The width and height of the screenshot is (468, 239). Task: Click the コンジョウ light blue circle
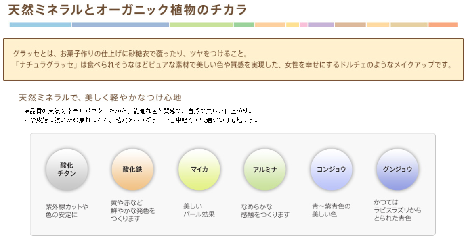pyautogui.click(x=331, y=169)
